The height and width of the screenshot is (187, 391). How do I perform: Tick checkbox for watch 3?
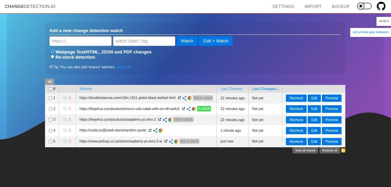coord(50,120)
